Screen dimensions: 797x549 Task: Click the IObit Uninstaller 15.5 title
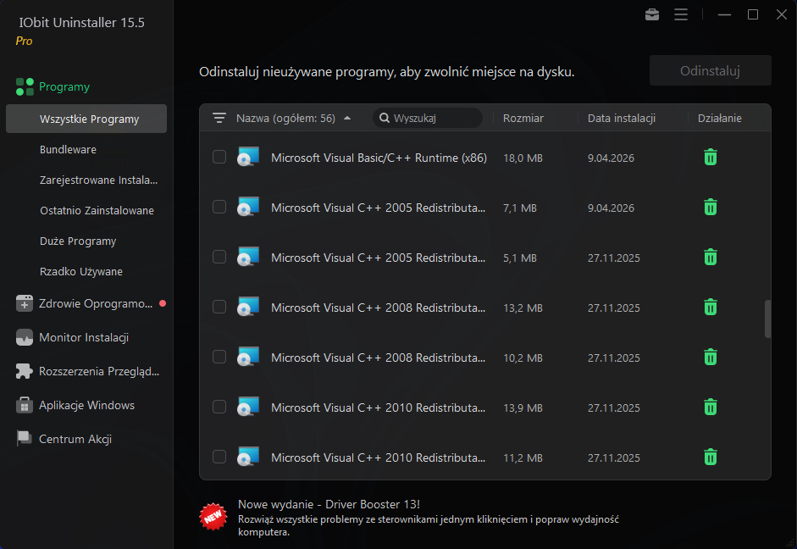tap(82, 22)
